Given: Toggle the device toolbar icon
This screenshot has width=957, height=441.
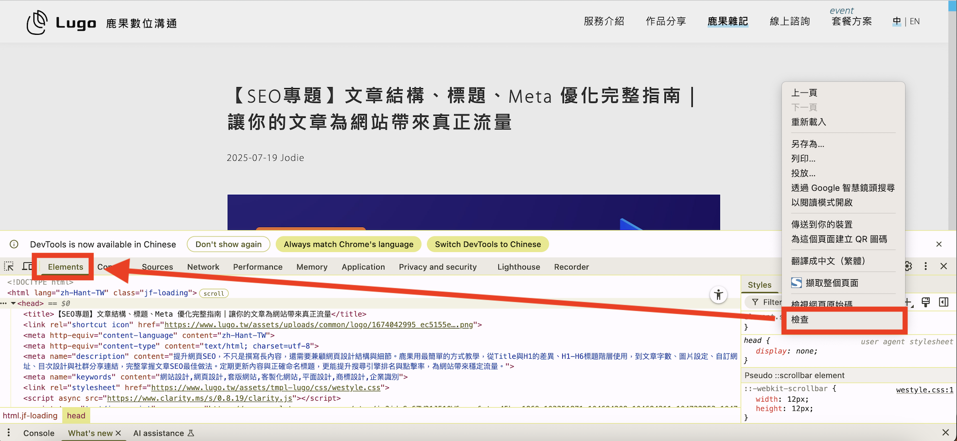Looking at the screenshot, I should pos(27,266).
